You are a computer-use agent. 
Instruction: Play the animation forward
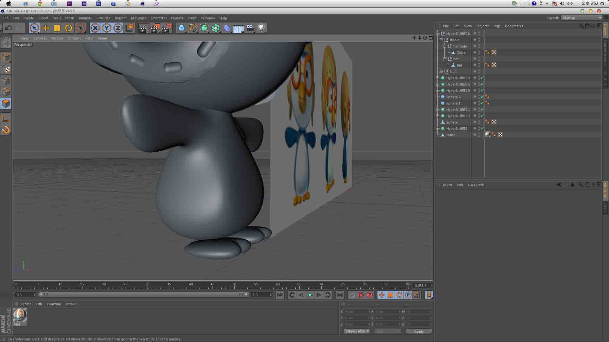click(310, 295)
